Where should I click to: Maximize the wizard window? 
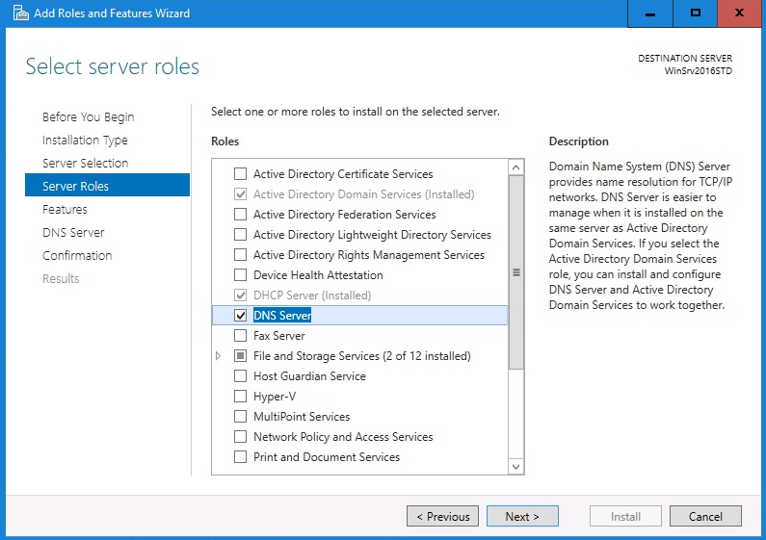[695, 13]
